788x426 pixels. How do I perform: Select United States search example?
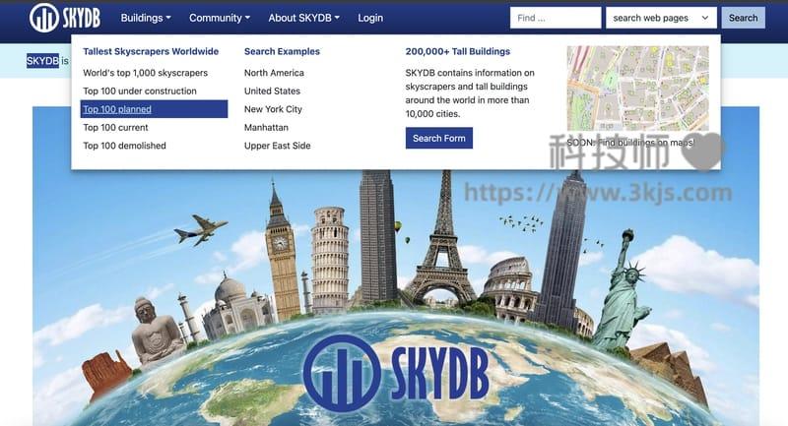(x=272, y=91)
